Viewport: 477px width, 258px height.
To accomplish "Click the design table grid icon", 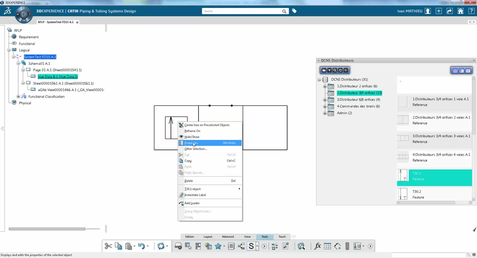I will point(327,246).
